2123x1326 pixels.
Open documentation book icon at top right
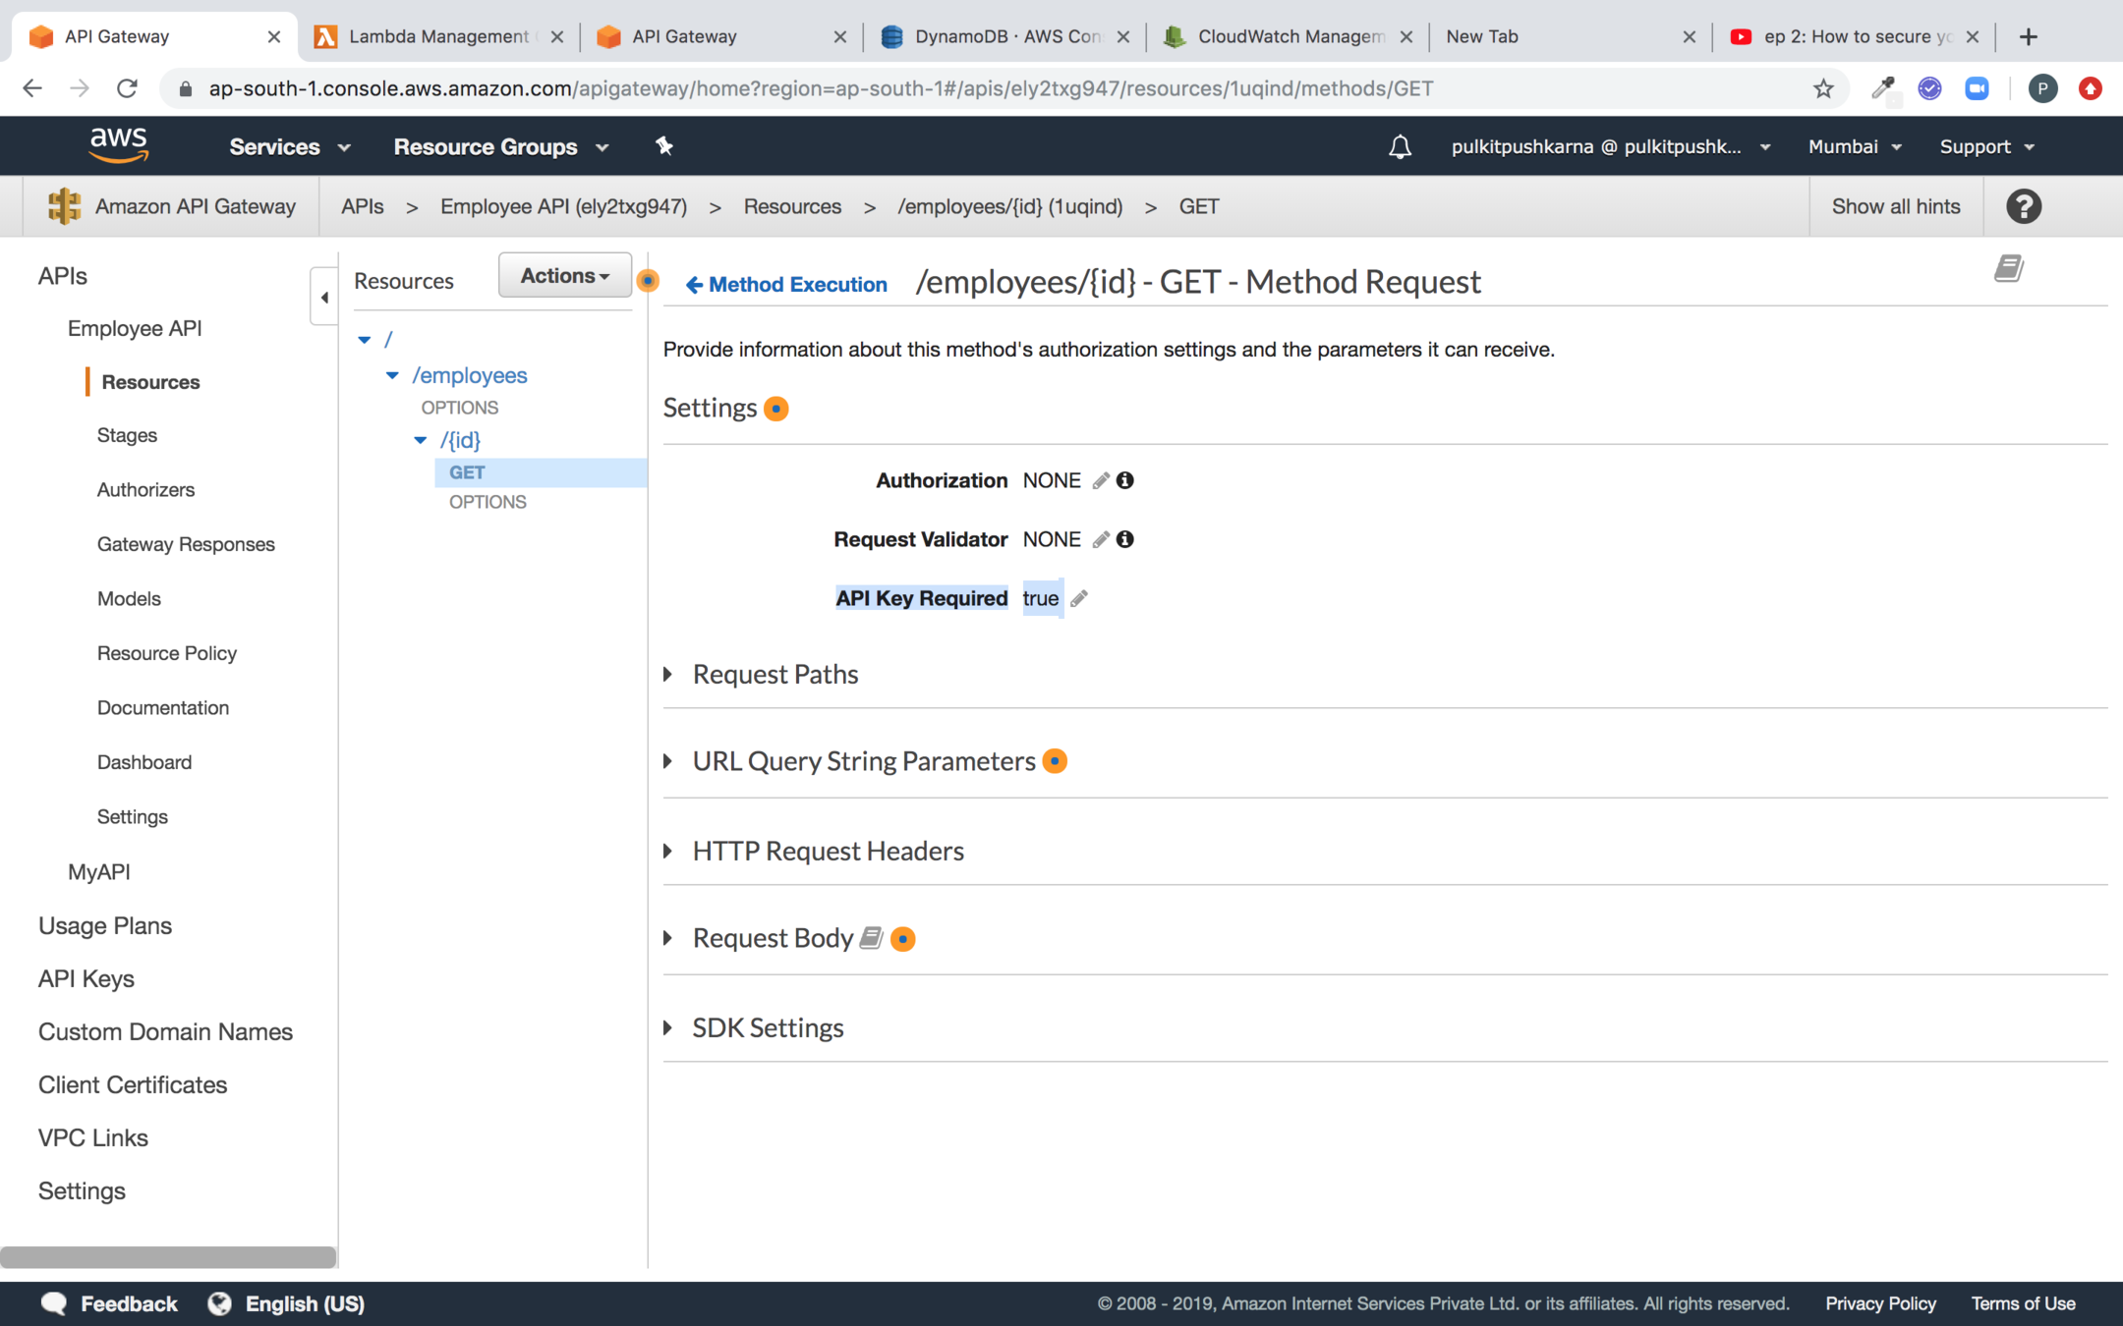(x=2008, y=268)
